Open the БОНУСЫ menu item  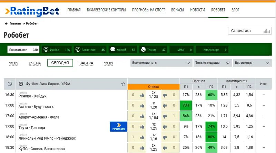pos(177,10)
